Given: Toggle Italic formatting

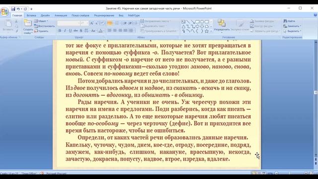Looking at the screenshot, I should (x=65, y=31).
